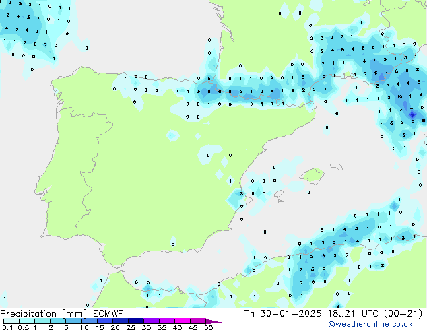This screenshot has width=427, height=330.
Task: Click the "18..21 UTC" time range text
Action: pos(353,314)
